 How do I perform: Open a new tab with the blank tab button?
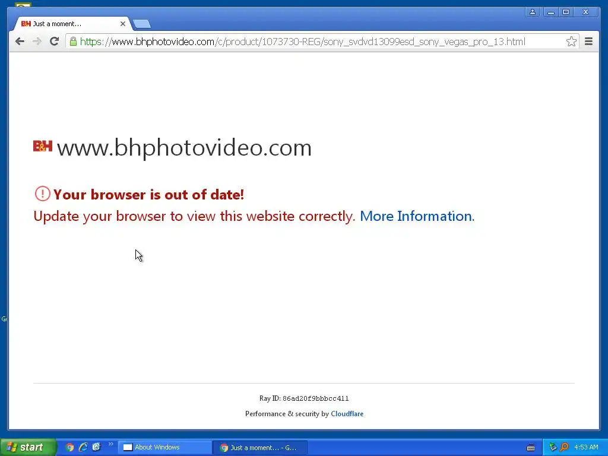tap(142, 24)
